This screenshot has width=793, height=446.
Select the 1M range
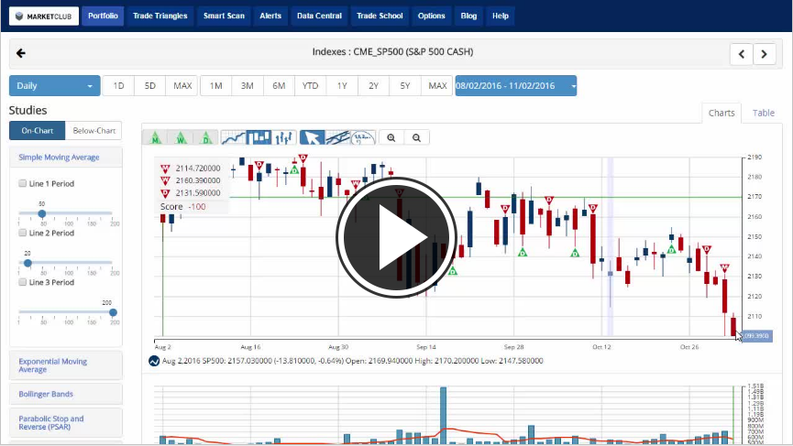[216, 86]
